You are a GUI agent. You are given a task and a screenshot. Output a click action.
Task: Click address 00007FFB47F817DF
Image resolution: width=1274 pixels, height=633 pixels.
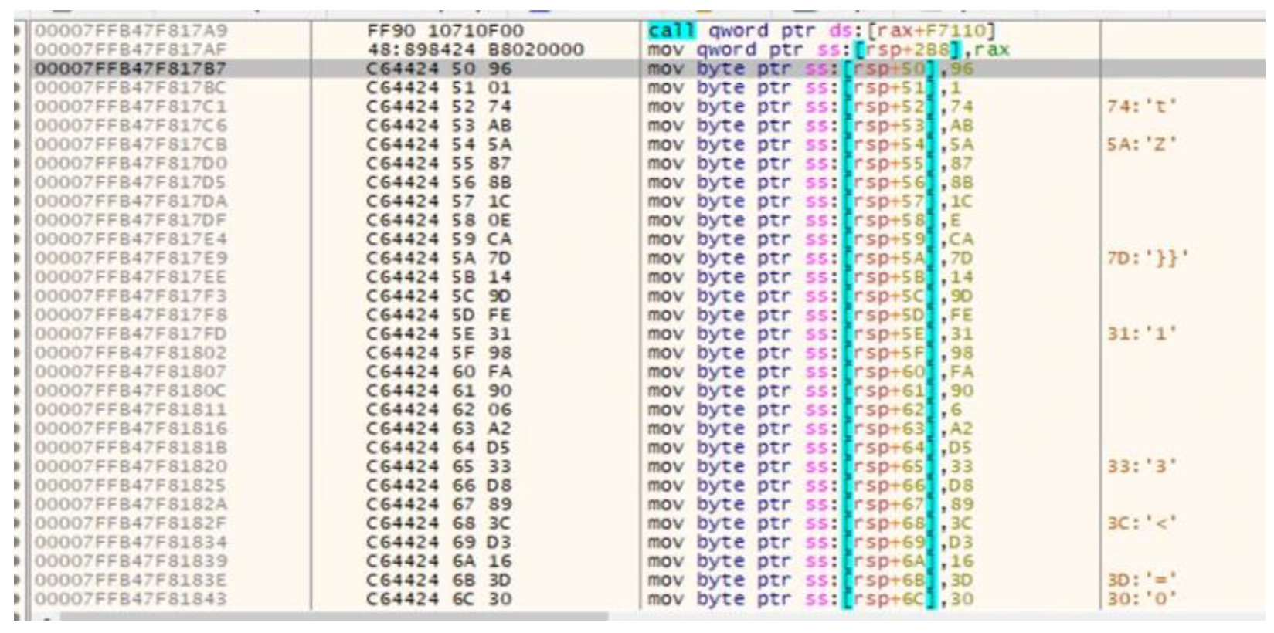pos(130,220)
